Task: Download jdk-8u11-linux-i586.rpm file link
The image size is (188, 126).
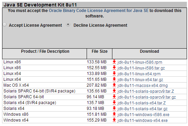Action: [140, 62]
